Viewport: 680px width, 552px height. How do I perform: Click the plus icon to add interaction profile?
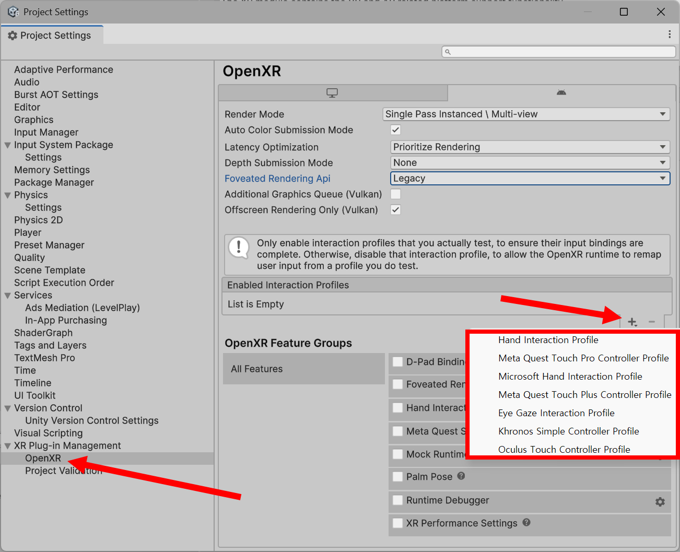pos(632,322)
